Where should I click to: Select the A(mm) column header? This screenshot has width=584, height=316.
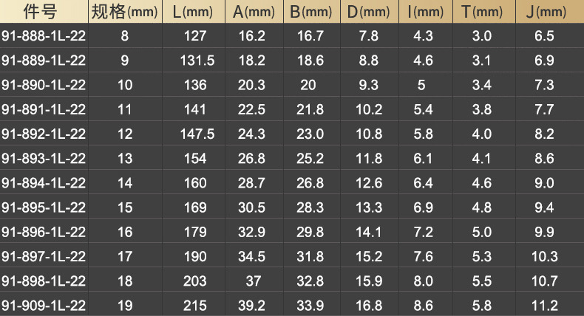tap(254, 12)
